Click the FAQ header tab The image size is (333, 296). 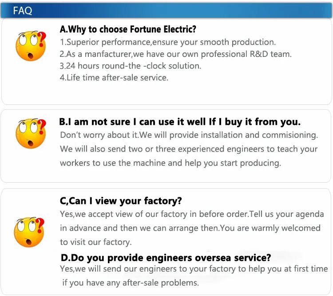click(x=23, y=11)
